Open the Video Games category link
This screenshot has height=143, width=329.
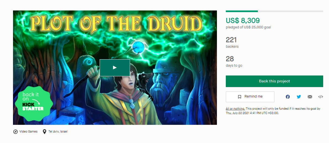pos(28,131)
